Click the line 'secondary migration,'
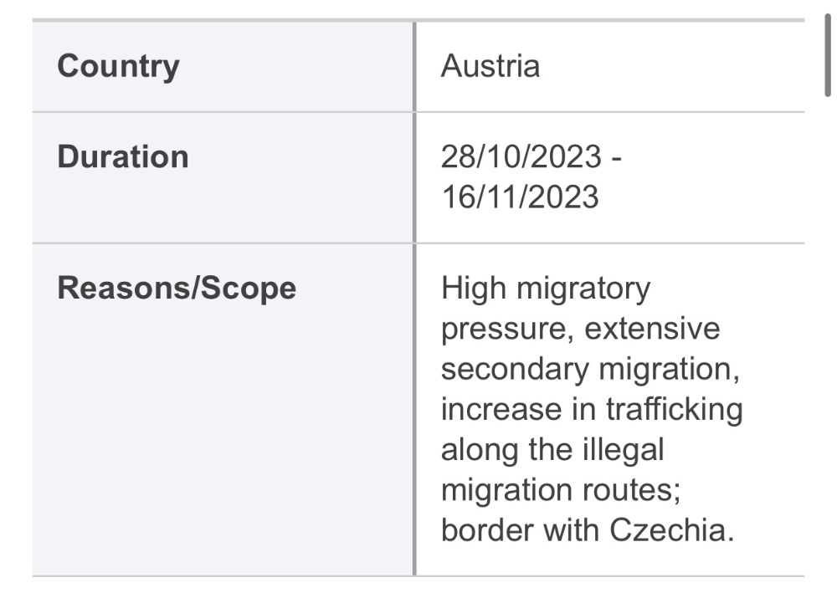Viewport: 837px width, 598px height. (x=590, y=369)
